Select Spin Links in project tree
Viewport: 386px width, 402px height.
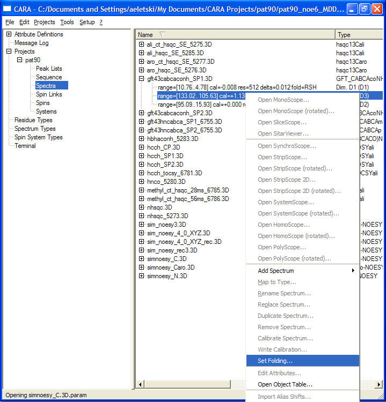click(49, 94)
